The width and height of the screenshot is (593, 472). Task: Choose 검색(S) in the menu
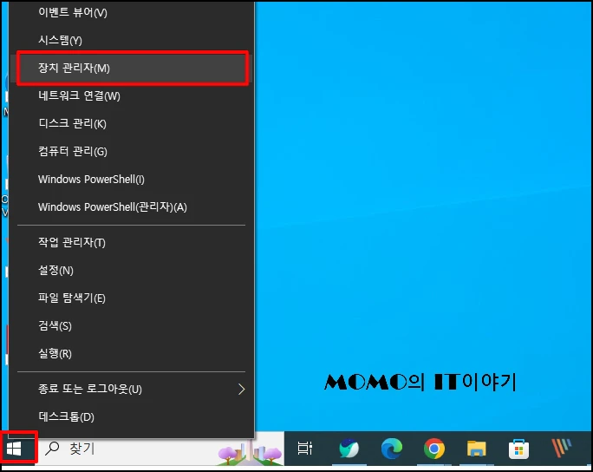coord(132,325)
